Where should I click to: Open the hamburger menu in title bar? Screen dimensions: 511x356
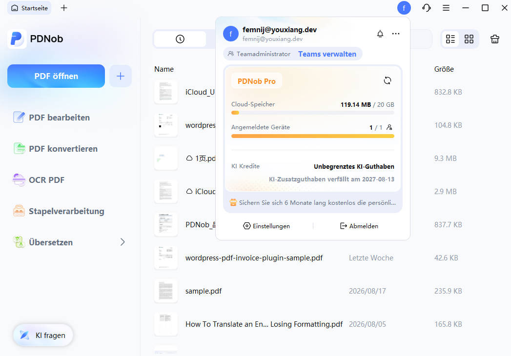point(446,8)
